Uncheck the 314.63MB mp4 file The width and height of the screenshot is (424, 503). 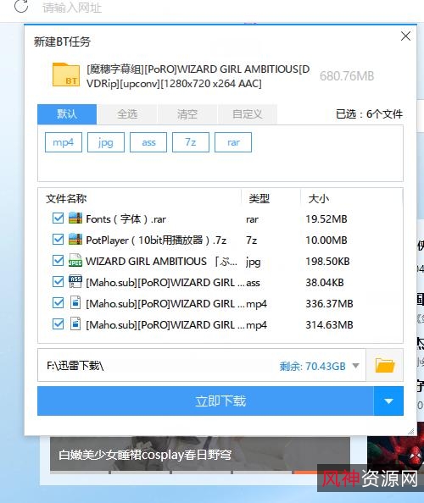coord(59,324)
